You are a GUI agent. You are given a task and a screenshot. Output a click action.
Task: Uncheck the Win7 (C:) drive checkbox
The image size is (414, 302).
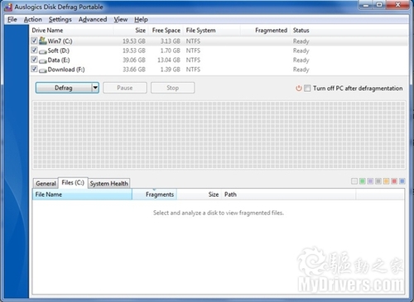tap(34, 41)
